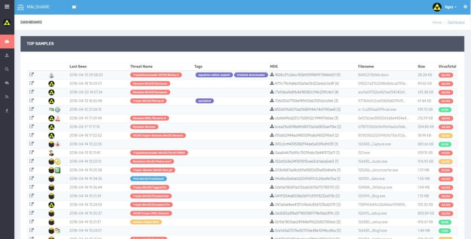Open external link icon for 321.exe row
This screenshot has width=471, height=239.
pos(31,153)
